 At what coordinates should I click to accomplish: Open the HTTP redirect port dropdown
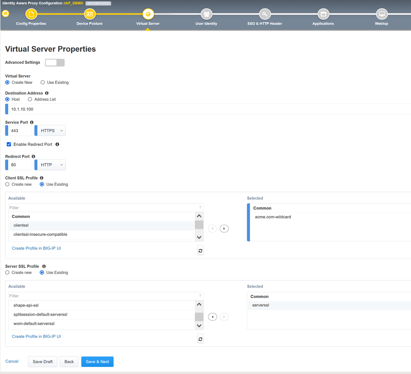50,165
